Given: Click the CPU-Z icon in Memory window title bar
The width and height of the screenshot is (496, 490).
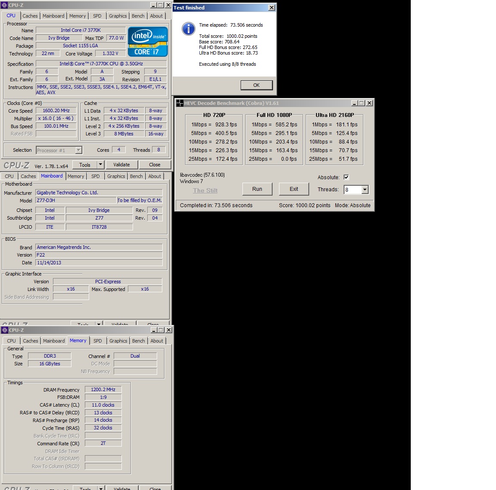Looking at the screenshot, I should click(4, 330).
